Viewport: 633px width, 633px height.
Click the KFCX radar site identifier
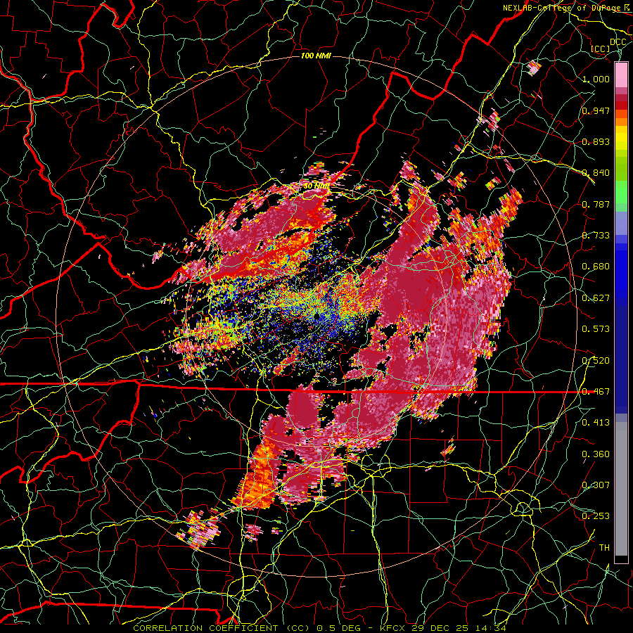(394, 628)
